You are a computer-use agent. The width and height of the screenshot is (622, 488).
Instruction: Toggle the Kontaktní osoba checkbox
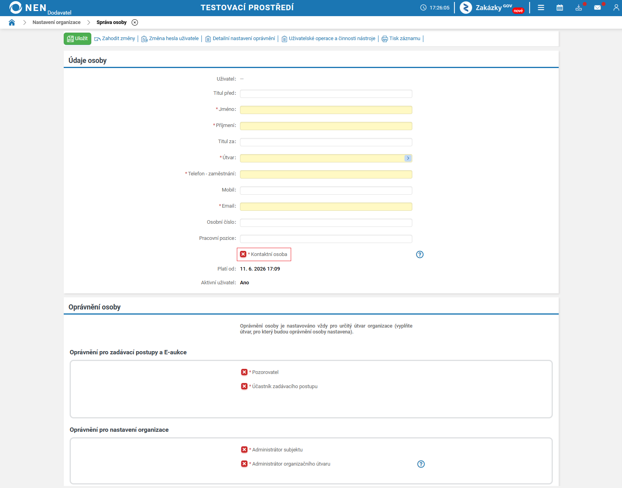[x=243, y=254]
